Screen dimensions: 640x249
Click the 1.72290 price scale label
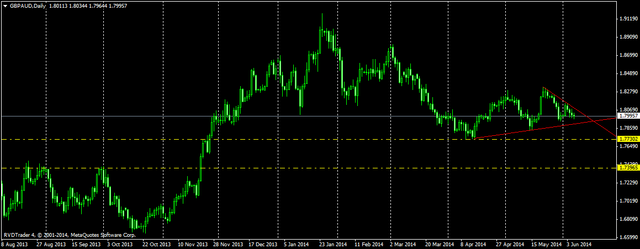tap(628, 182)
